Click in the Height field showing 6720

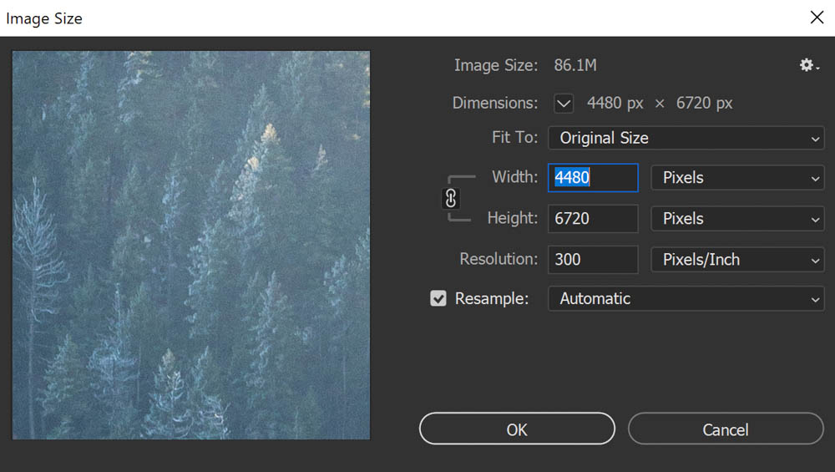coord(593,219)
